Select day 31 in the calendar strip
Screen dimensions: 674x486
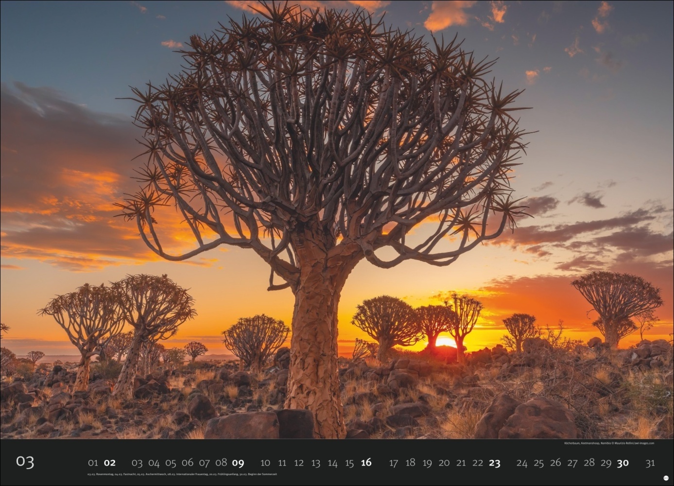[x=650, y=463]
